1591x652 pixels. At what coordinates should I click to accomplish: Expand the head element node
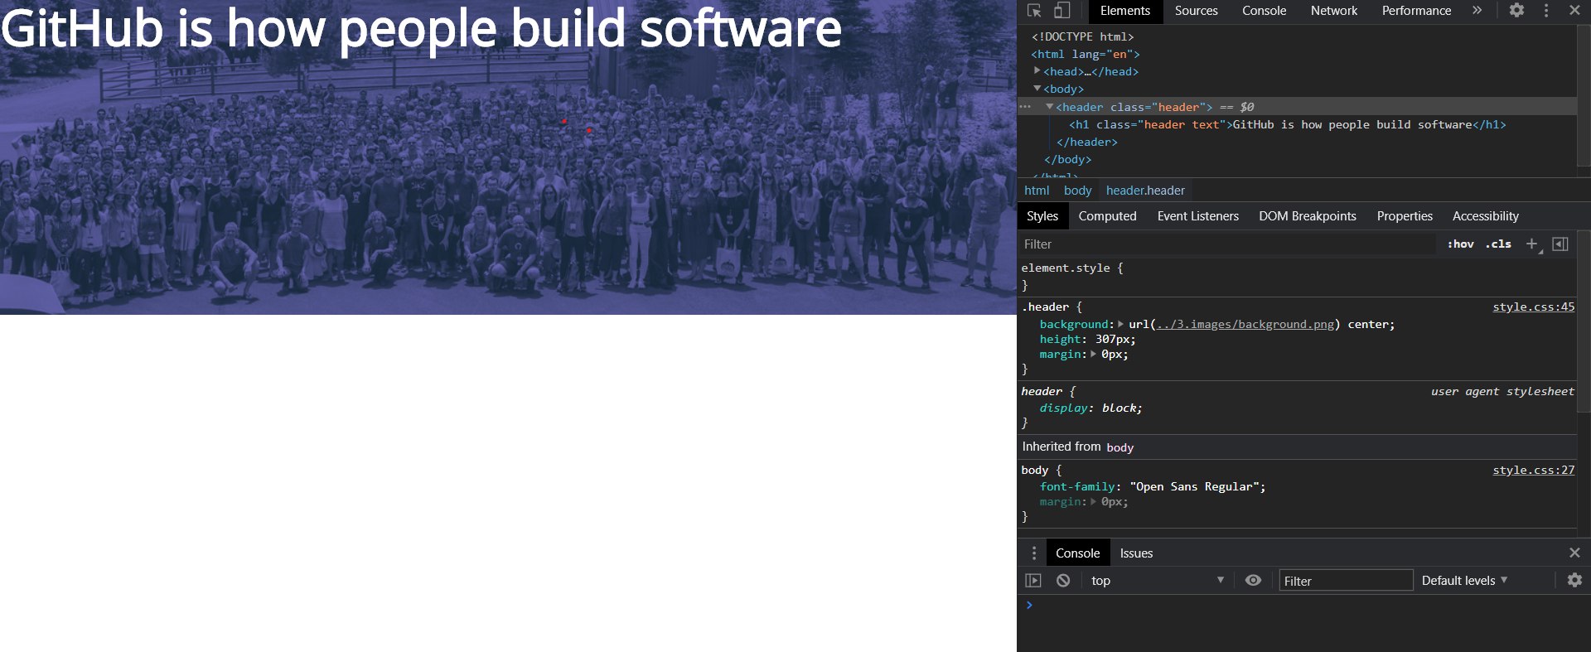click(1037, 71)
